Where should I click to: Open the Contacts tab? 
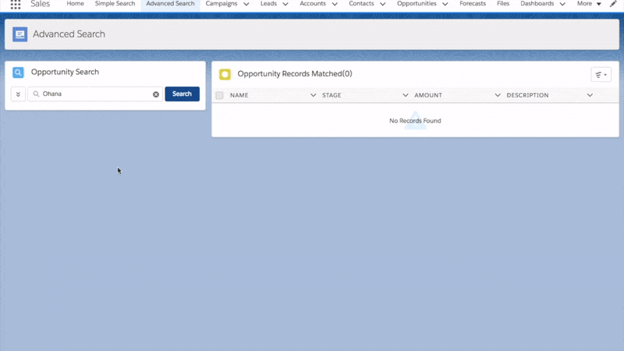point(361,4)
